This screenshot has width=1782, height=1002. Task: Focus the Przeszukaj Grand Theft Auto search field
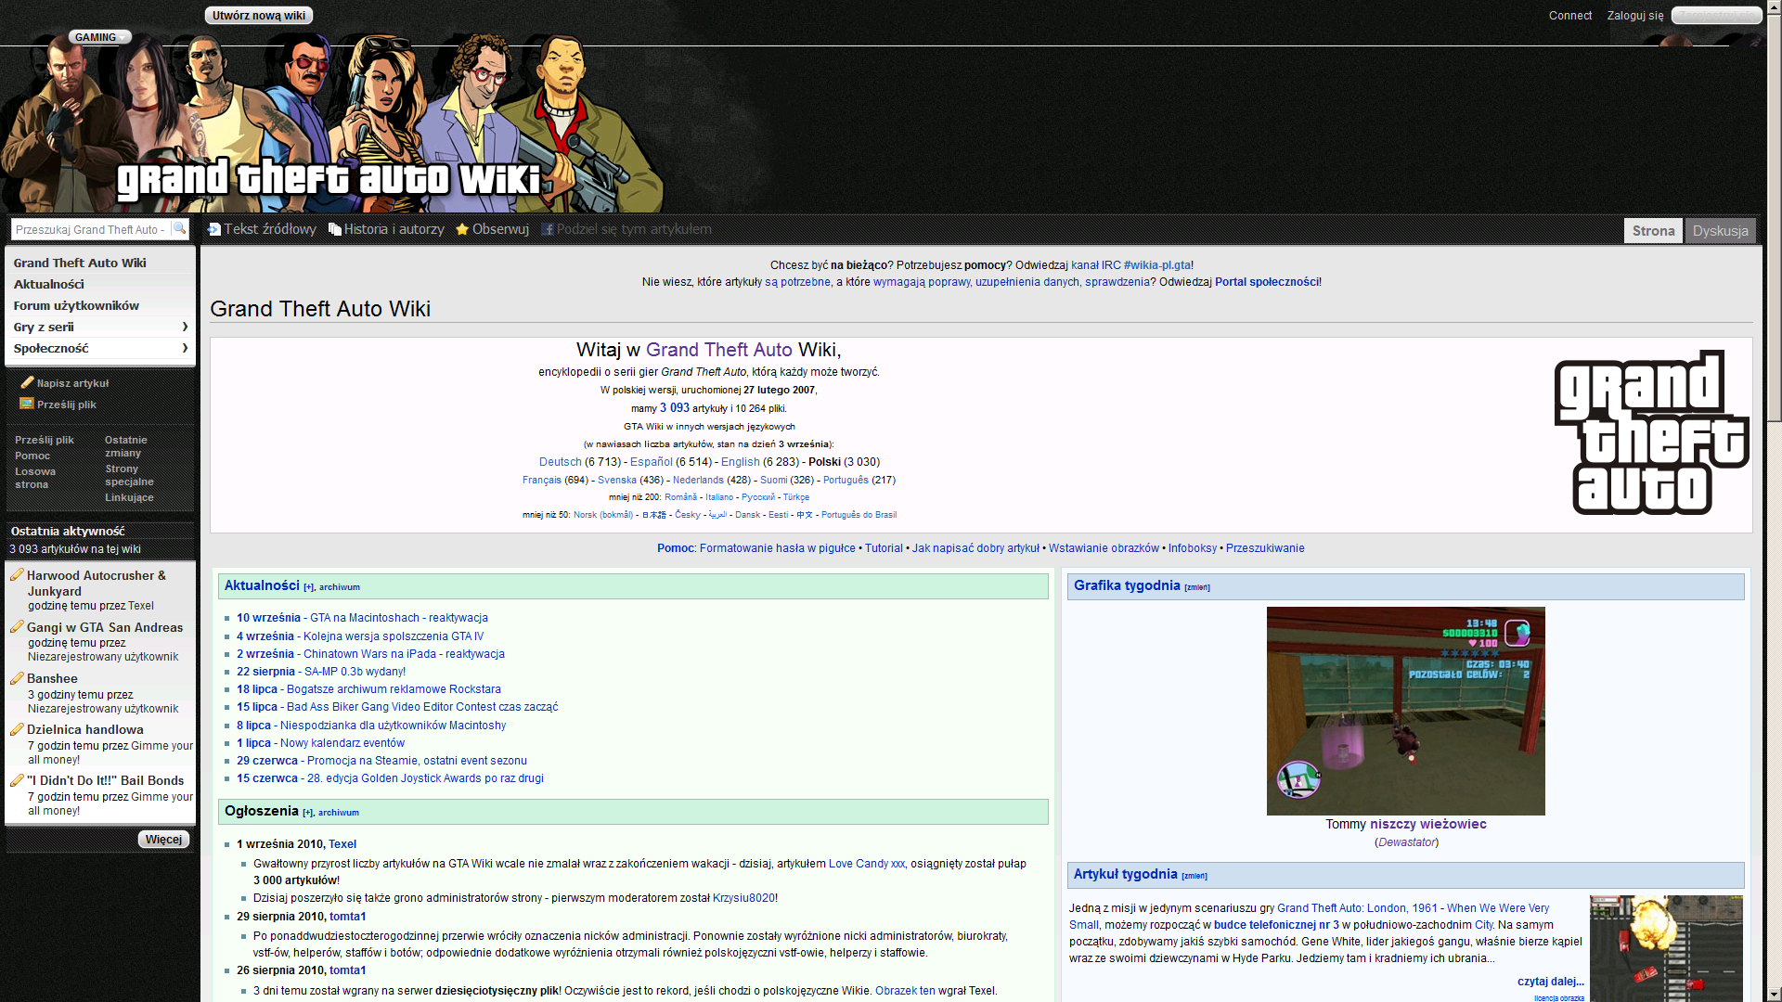[90, 229]
